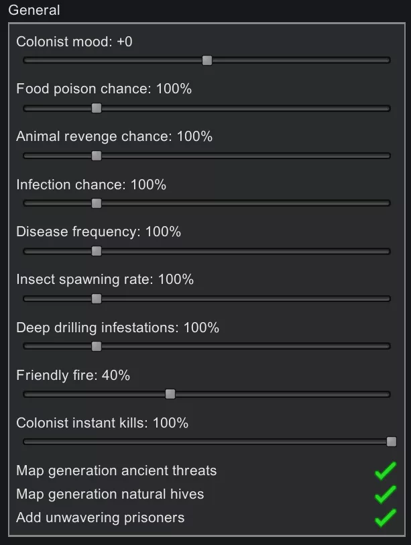The width and height of the screenshot is (411, 545).
Task: Click the natural hives checkmark icon
Action: click(385, 495)
